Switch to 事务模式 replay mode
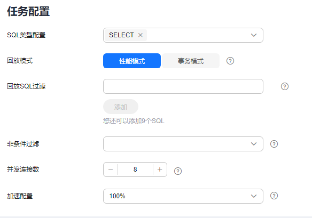This screenshot has height=218, width=312. [x=191, y=61]
